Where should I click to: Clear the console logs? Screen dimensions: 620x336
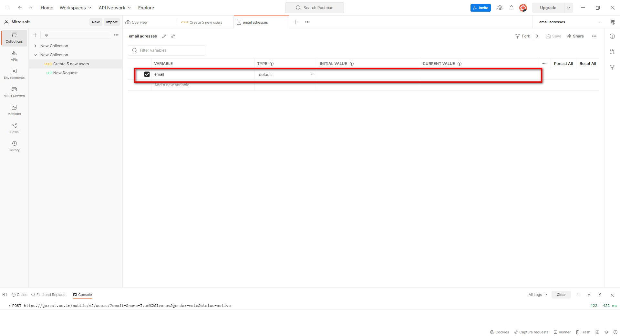click(x=561, y=295)
